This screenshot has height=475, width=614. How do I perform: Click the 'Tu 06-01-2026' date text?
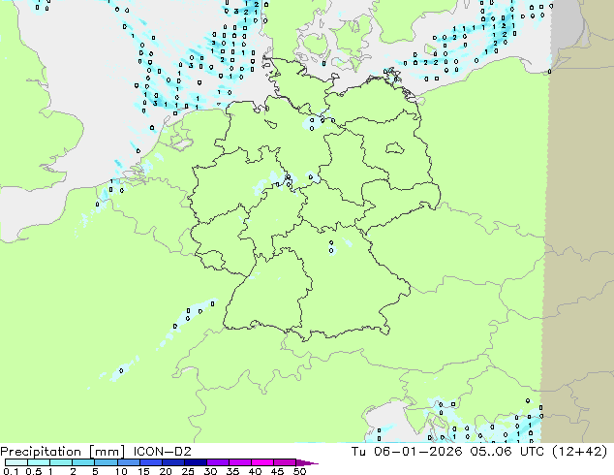(407, 452)
